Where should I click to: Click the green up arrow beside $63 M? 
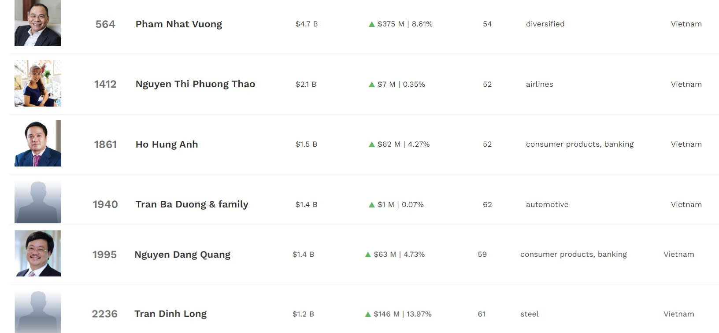point(368,255)
